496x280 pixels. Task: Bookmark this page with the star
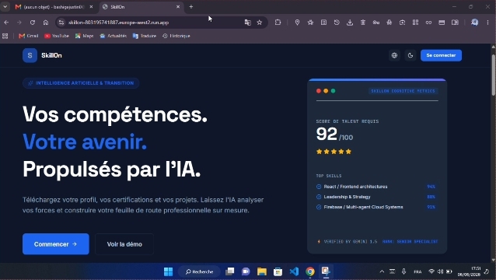260,23
